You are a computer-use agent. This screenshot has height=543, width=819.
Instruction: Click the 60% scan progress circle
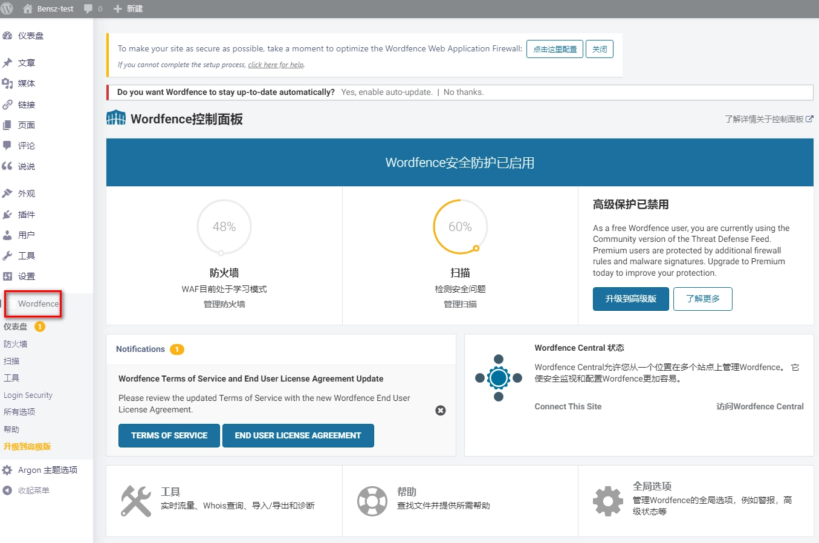point(460,227)
